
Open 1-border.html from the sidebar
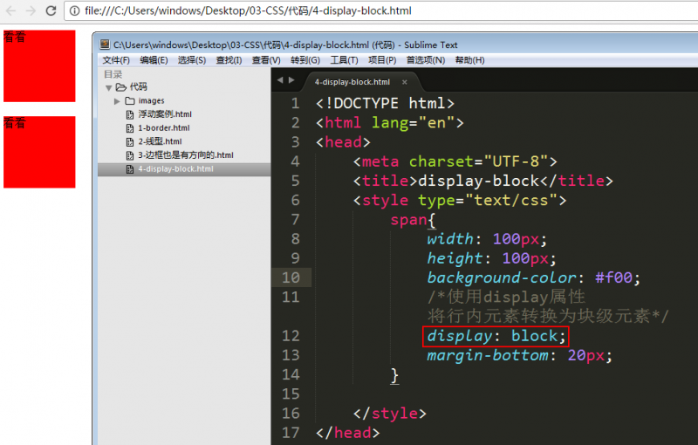(x=164, y=128)
